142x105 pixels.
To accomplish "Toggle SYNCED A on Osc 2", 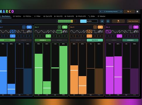I will tap(43, 40).
